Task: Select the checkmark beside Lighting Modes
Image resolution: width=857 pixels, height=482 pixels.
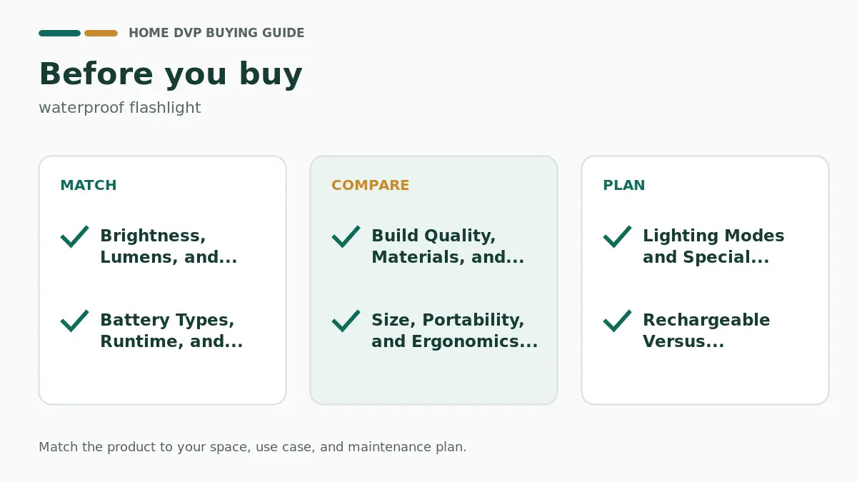Action: click(x=617, y=236)
